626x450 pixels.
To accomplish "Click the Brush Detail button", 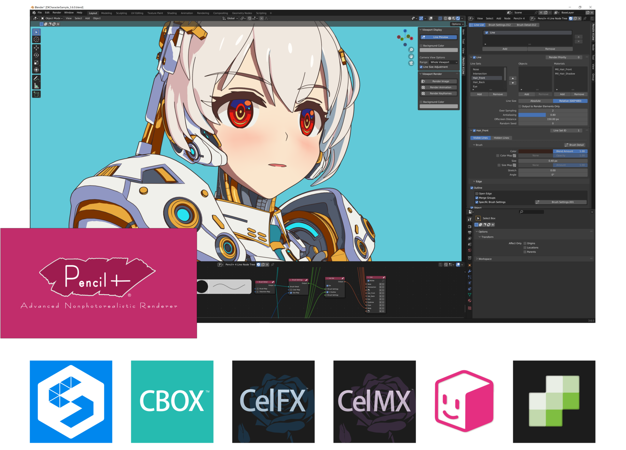I will point(574,145).
